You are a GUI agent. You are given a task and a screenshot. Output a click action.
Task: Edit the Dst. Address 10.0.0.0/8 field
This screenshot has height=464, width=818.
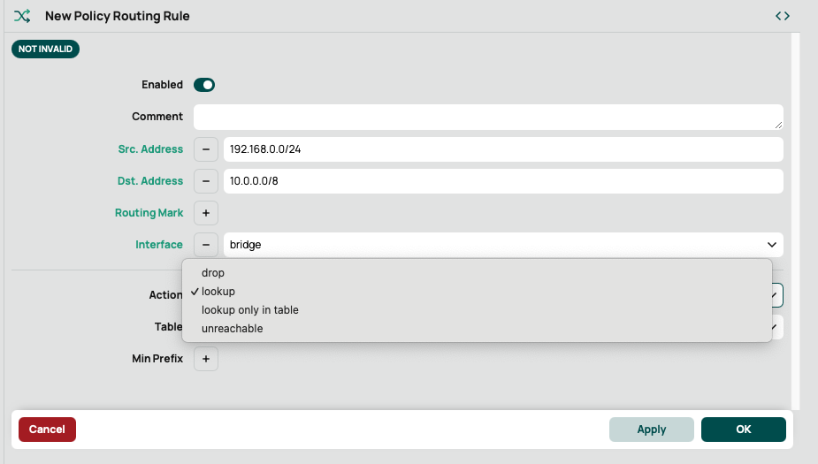coord(503,181)
